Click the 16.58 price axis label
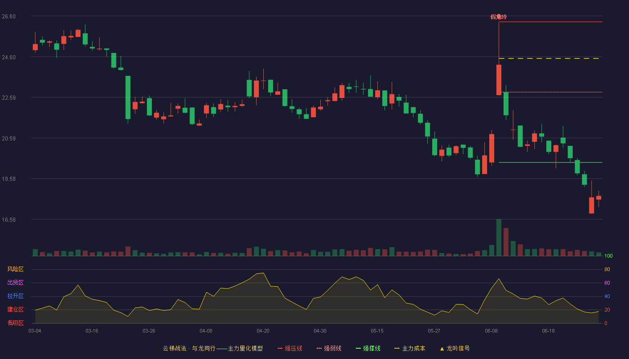The width and height of the screenshot is (629, 359). pos(9,220)
